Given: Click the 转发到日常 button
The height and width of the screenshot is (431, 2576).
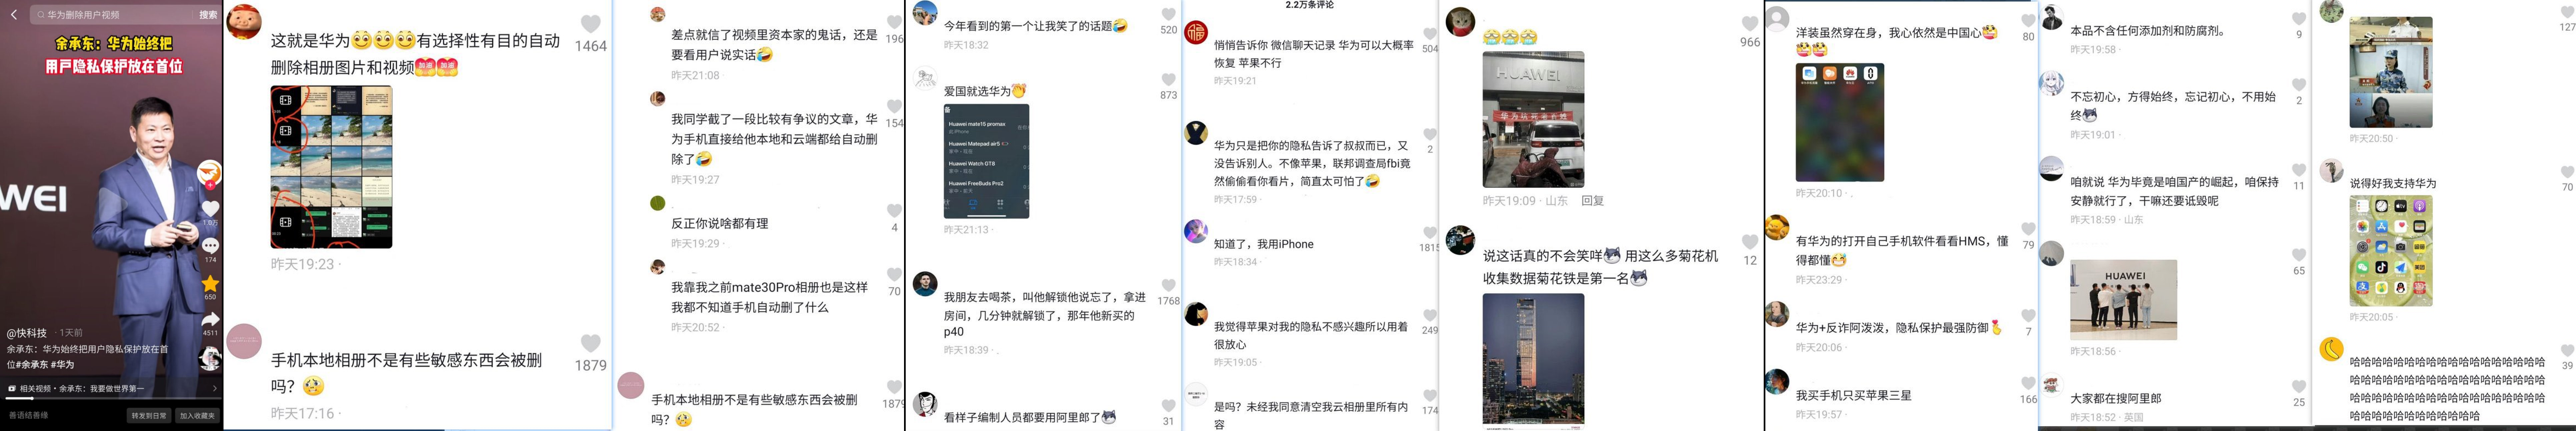Looking at the screenshot, I should click(x=149, y=415).
